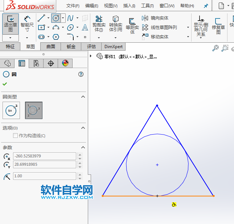234x224 pixels.
Task: Click Offset Entities (等距实体) tool
Action: (132, 26)
